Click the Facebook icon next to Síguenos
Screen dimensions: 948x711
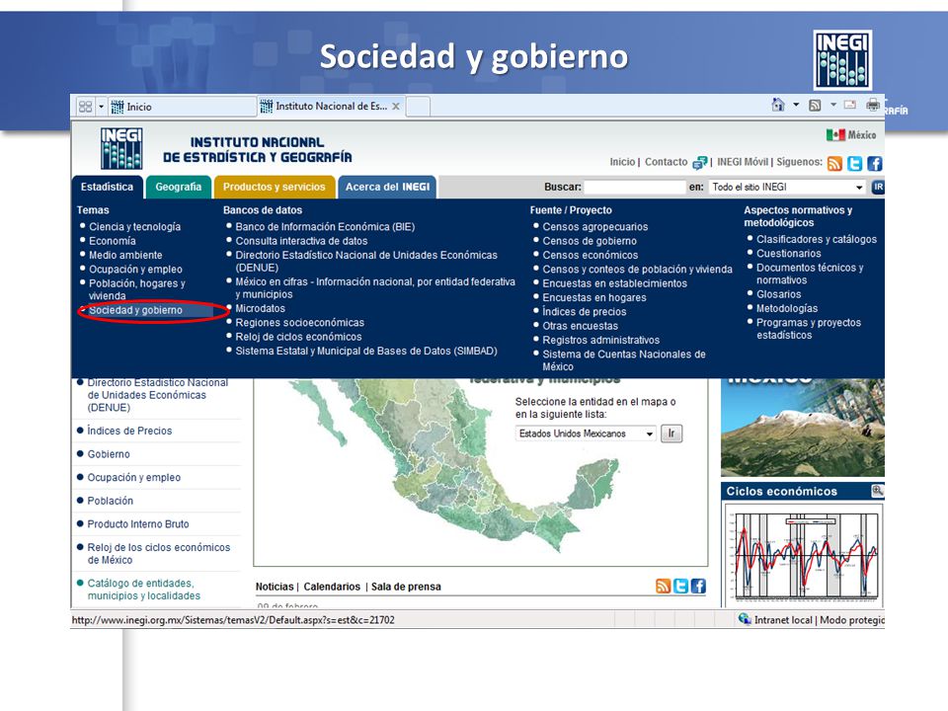[x=874, y=163]
